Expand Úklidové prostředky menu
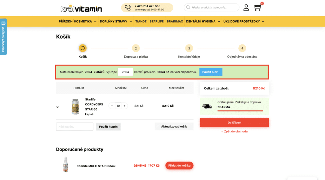The height and width of the screenshot is (180, 325). tap(244, 21)
